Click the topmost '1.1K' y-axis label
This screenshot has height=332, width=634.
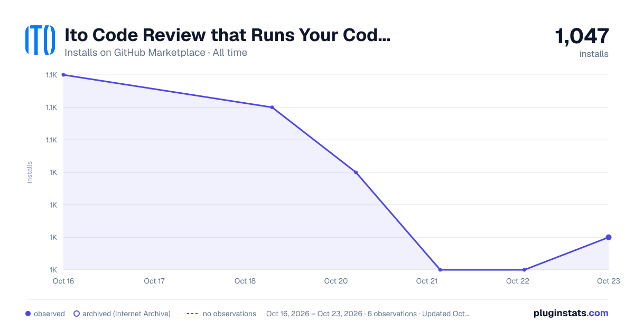(51, 75)
